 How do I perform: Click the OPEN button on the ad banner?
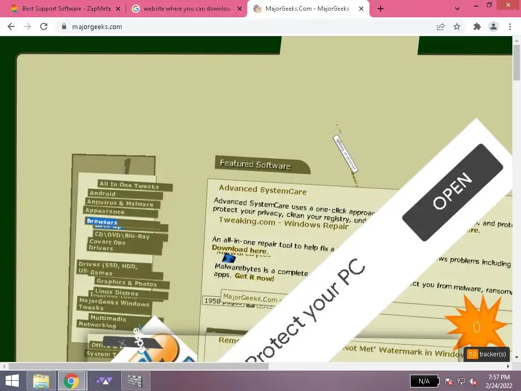tap(452, 192)
